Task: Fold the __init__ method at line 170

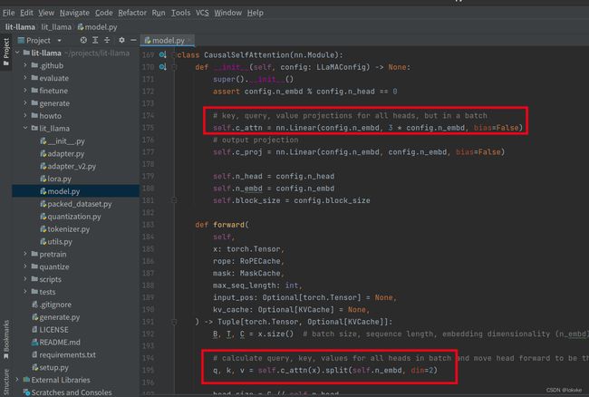Action: 174,67
